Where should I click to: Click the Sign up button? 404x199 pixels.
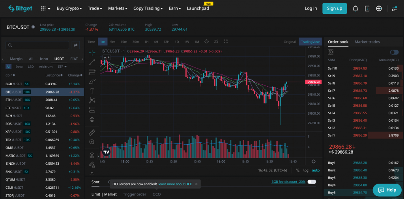click(x=334, y=8)
